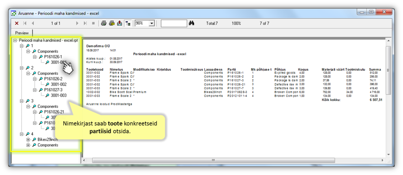Collapse group 4 in the tree
403x175 pixels.
click(22, 134)
